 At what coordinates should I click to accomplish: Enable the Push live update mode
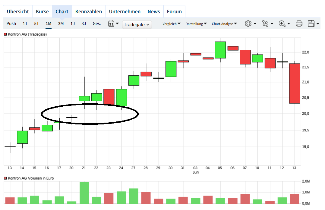(x=11, y=23)
